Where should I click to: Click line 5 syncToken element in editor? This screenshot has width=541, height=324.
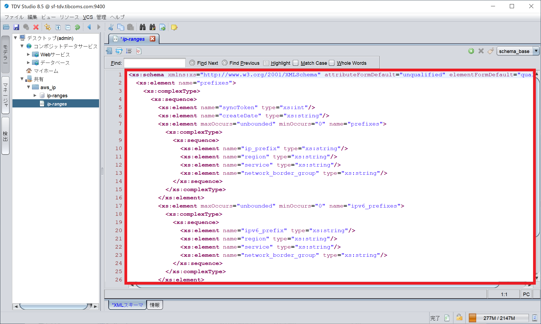click(236, 107)
